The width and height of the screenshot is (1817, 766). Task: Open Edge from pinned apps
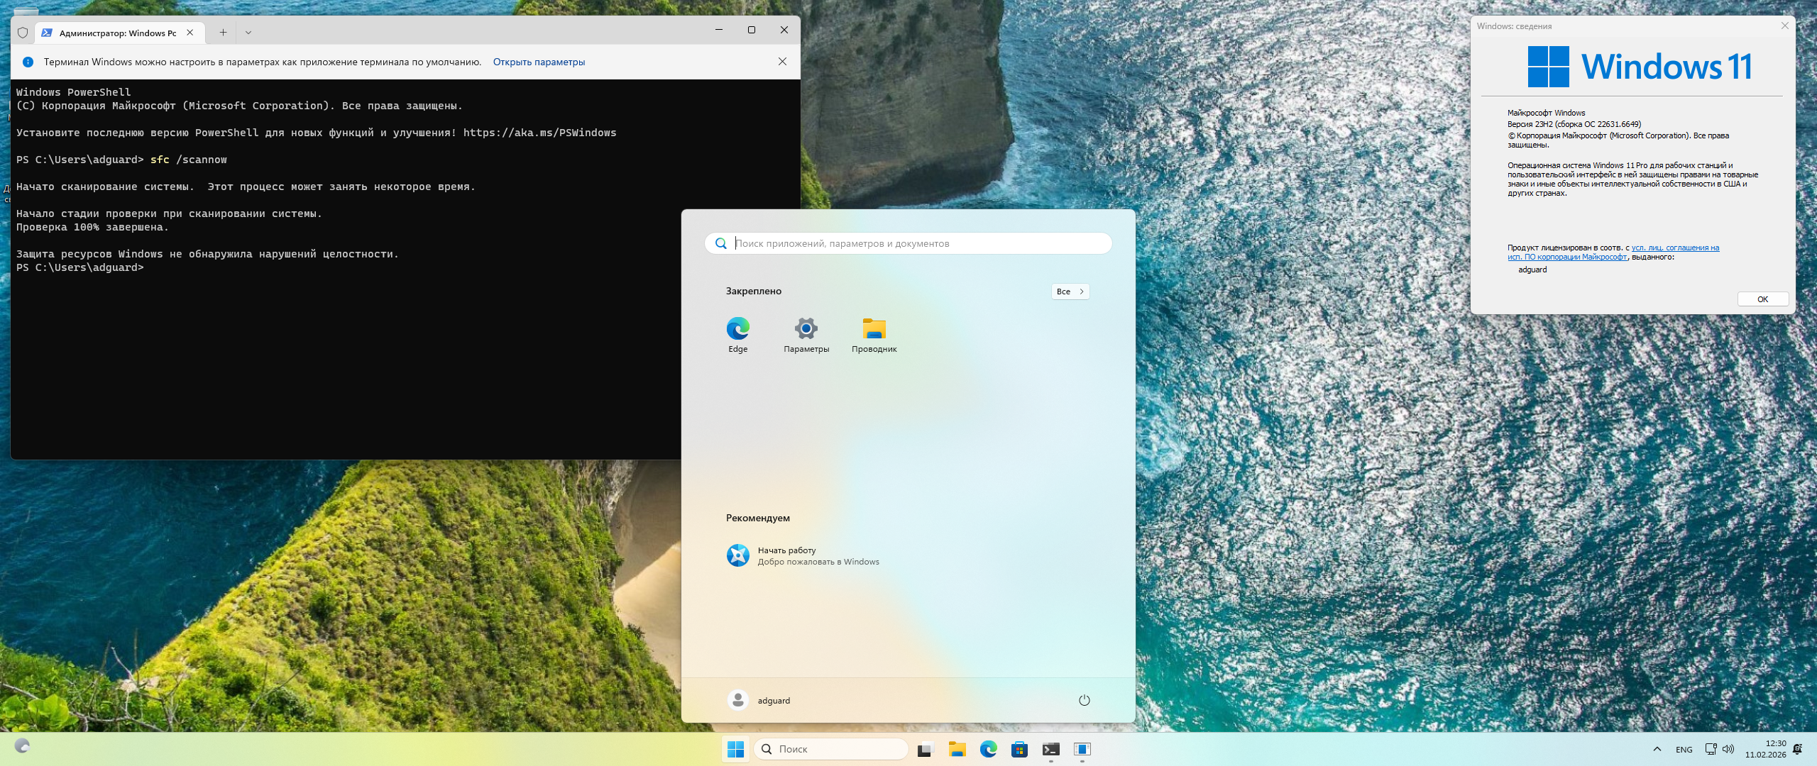pyautogui.click(x=737, y=329)
